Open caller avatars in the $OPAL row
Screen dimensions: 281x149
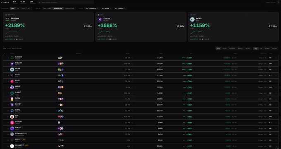click(x=61, y=111)
